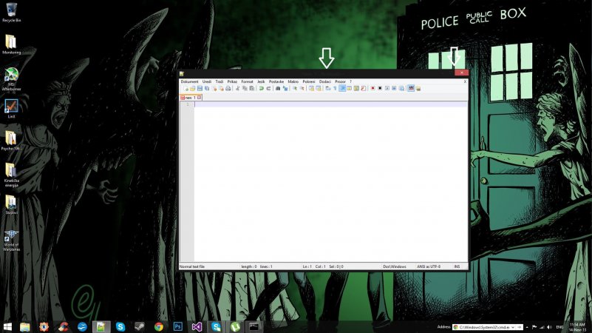Toggle INS insert mode in status bar

coord(457,266)
